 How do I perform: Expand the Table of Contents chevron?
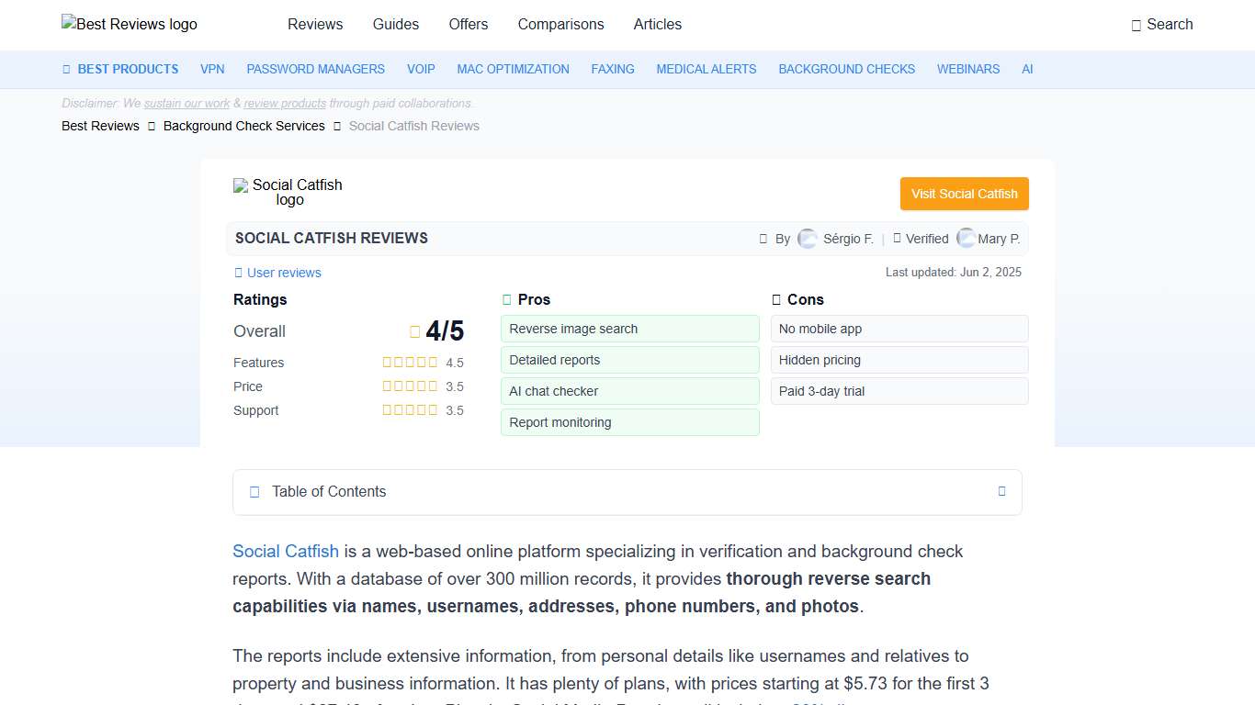pos(1001,491)
